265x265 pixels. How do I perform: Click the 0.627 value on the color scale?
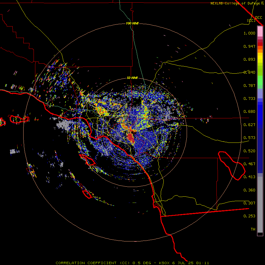click(249, 125)
